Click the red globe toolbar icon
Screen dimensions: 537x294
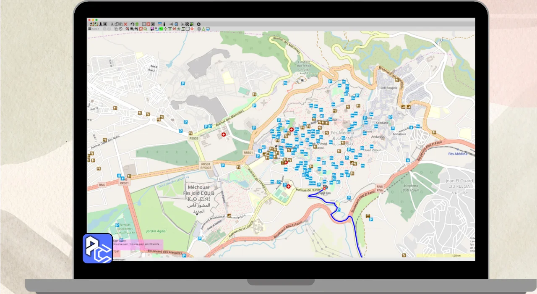point(192,29)
